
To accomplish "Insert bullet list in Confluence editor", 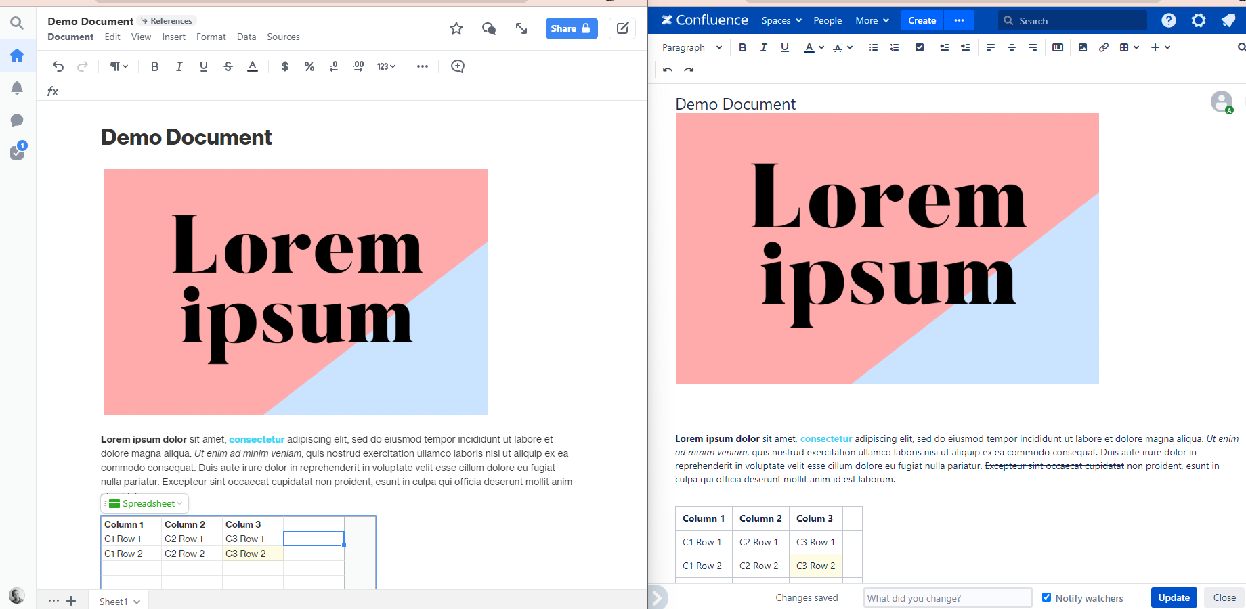I will pyautogui.click(x=874, y=47).
